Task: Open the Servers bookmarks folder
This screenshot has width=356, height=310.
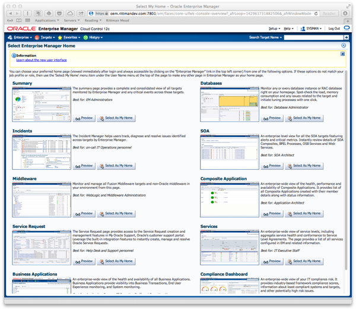Action: [x=72, y=20]
